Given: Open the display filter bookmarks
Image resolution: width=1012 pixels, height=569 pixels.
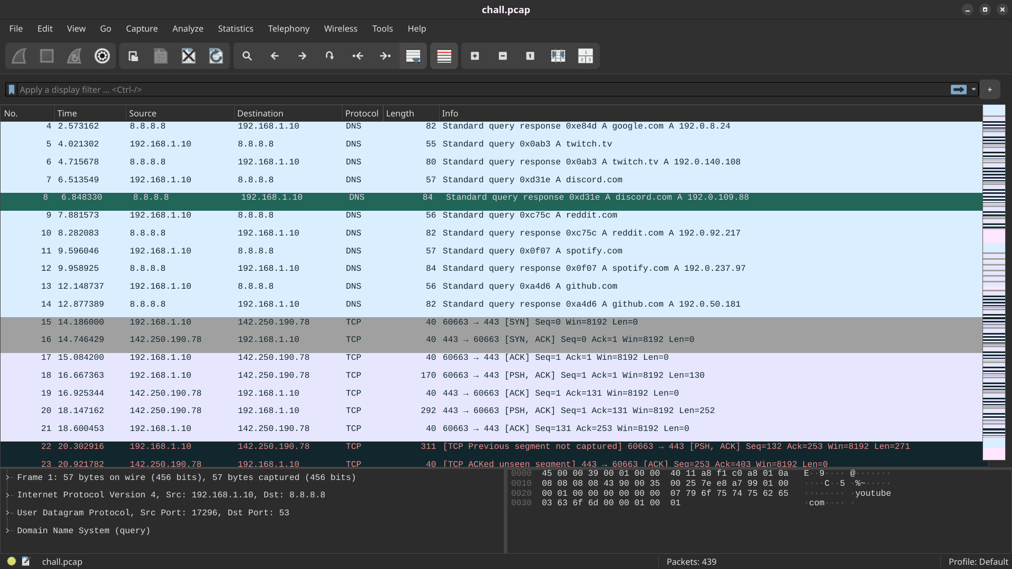Looking at the screenshot, I should click(x=12, y=90).
